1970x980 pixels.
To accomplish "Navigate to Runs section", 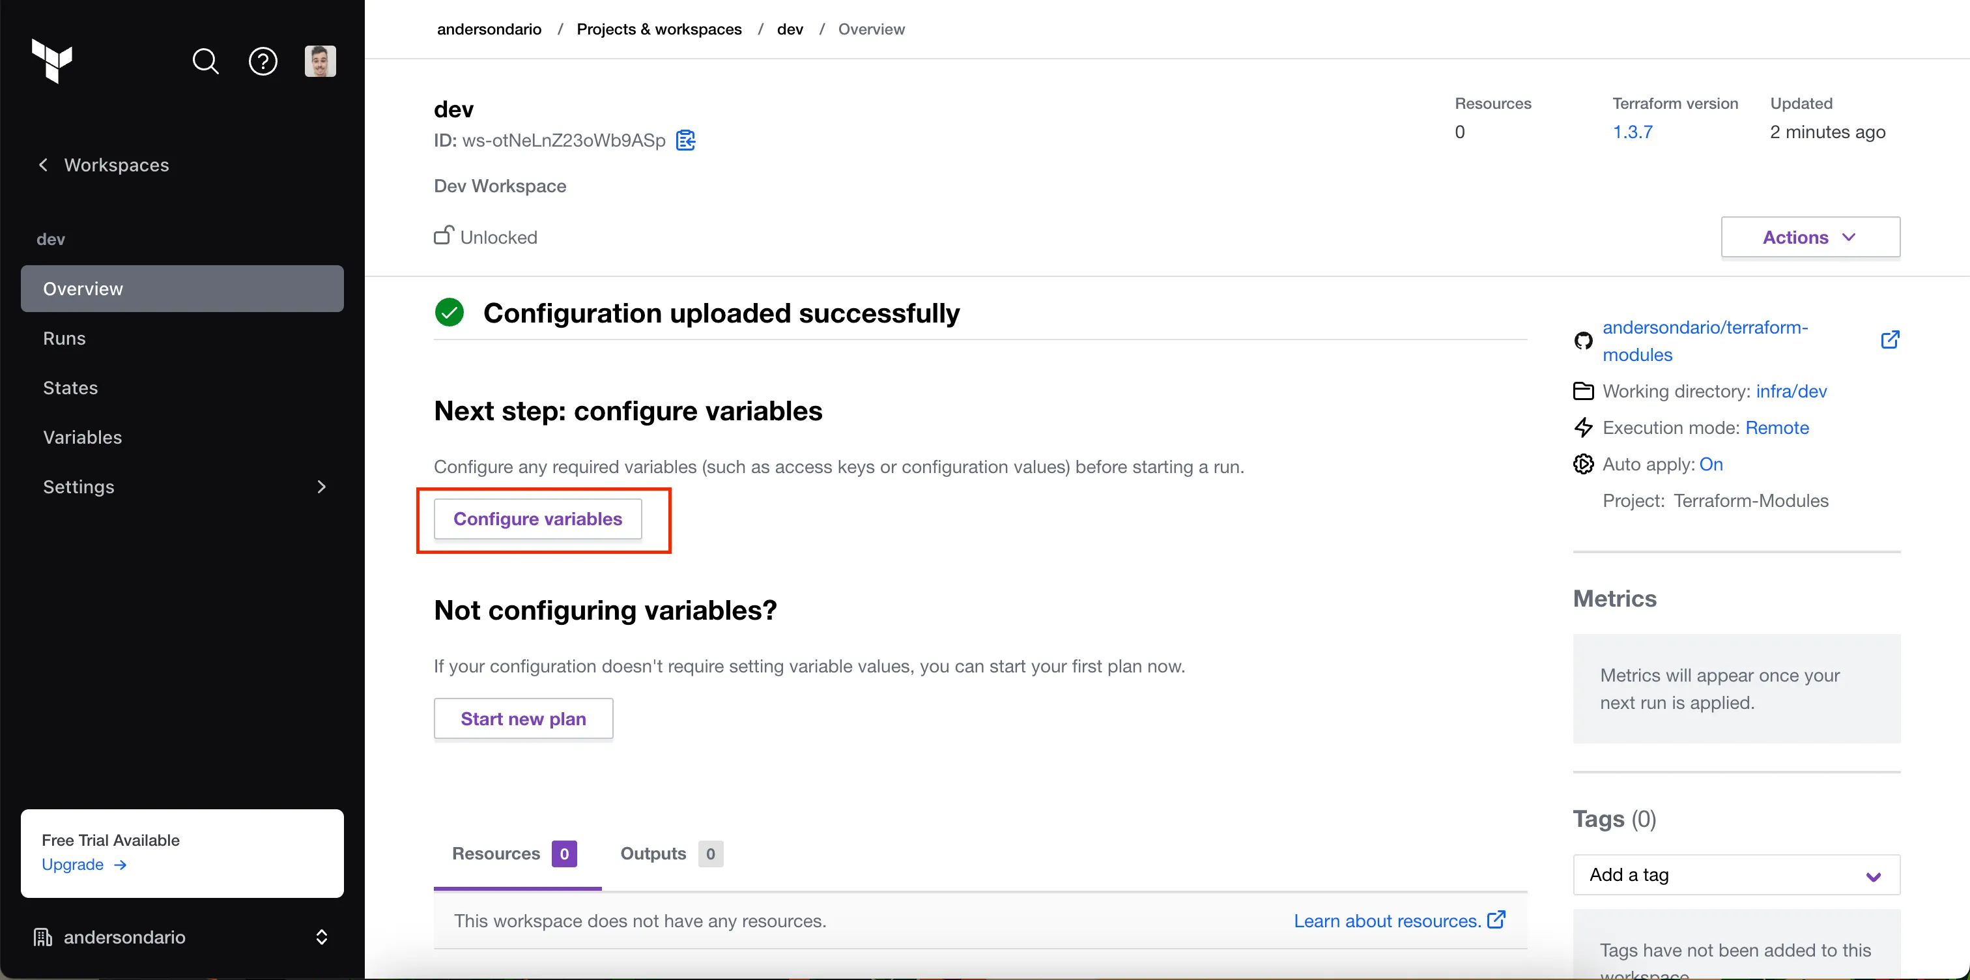I will coord(64,337).
